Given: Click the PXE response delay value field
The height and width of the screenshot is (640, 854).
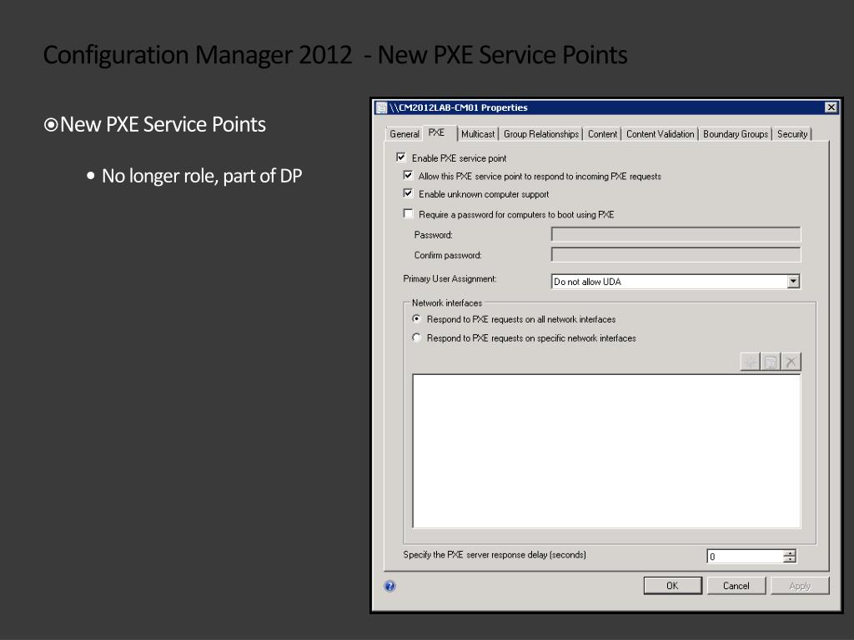Looking at the screenshot, I should [745, 556].
